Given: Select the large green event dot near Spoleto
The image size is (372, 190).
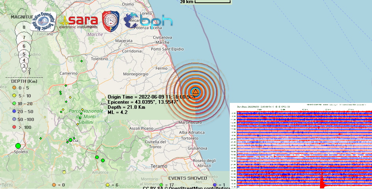Looking at the screenshot, I should (x=18, y=146).
